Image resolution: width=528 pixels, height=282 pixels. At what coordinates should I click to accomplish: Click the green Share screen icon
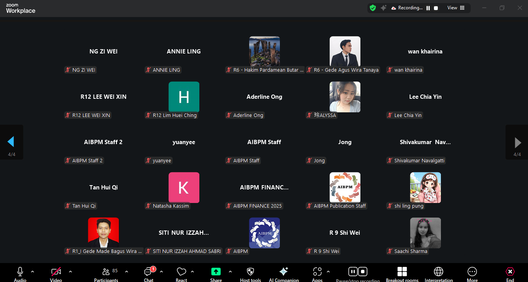pos(216,273)
